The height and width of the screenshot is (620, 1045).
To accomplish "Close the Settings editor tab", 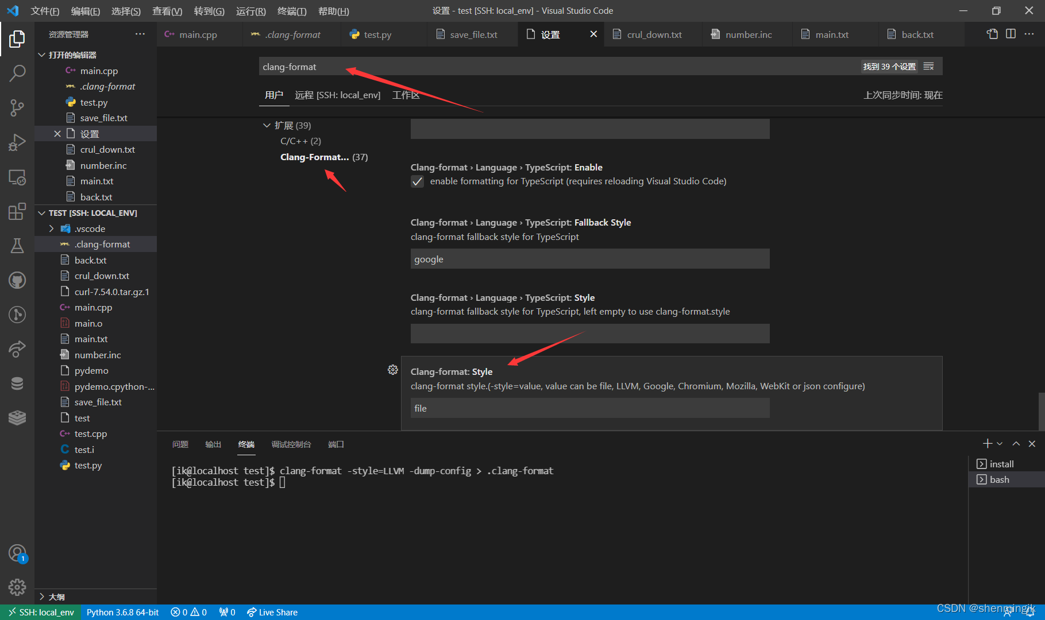I will point(593,34).
